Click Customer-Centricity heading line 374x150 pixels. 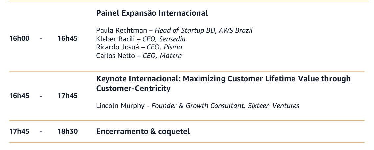pos(133,88)
